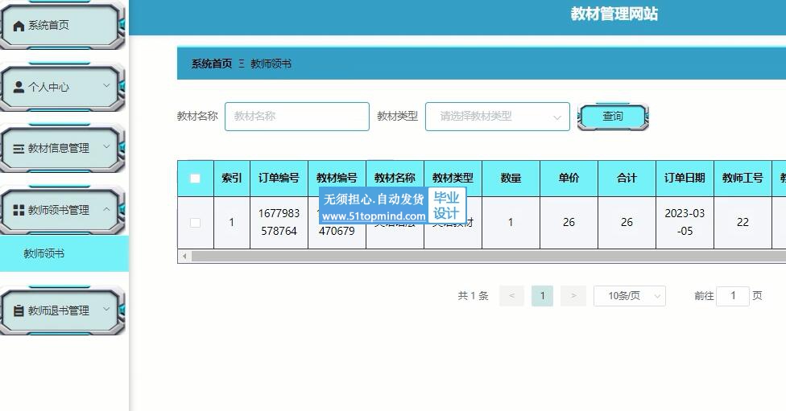This screenshot has width=786, height=411.
Task: Select page 1 in pagination
Action: (x=542, y=296)
